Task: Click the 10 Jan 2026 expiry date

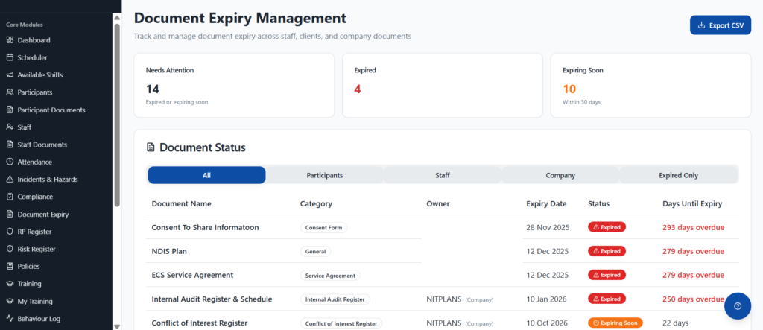Action: click(x=546, y=299)
